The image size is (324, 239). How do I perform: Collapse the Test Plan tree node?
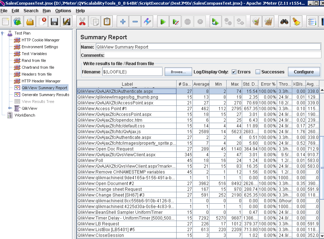coord(3,33)
